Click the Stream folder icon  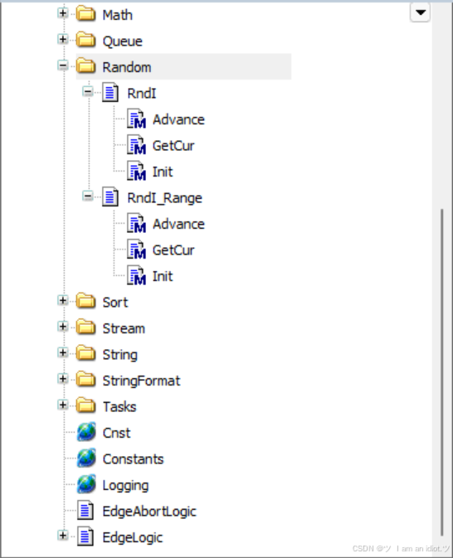pos(85,327)
